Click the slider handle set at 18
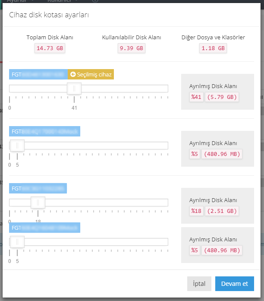The image size is (264, 301). click(x=38, y=203)
